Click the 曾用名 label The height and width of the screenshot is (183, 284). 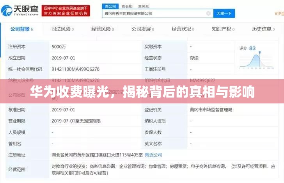point(14,144)
